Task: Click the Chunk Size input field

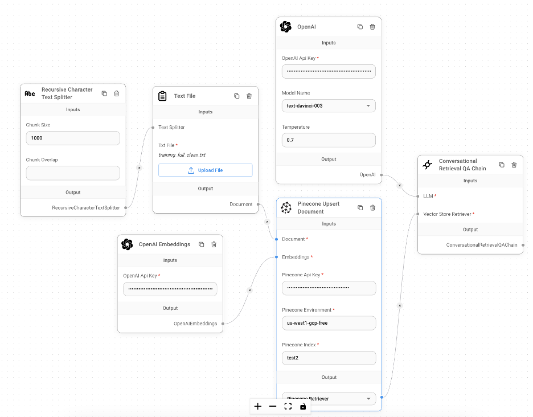Action: (73, 138)
